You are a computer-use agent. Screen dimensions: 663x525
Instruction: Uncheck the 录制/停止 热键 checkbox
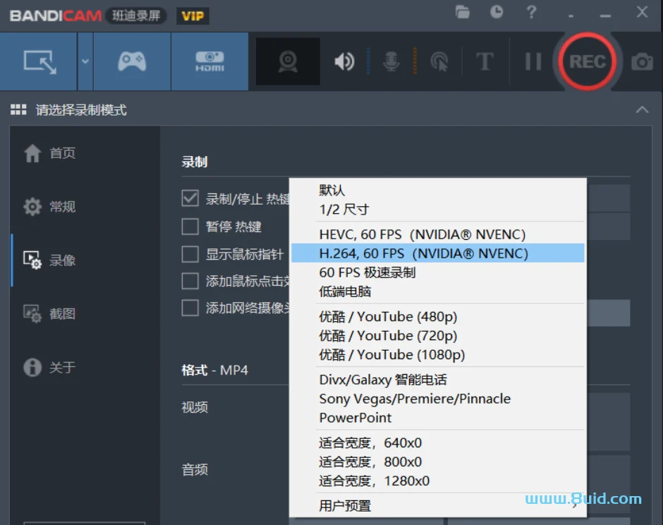[x=190, y=198]
